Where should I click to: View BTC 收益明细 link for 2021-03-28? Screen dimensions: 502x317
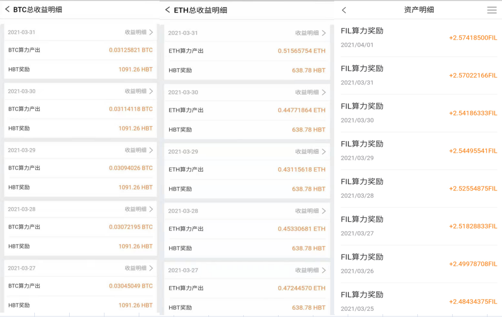[x=139, y=209]
